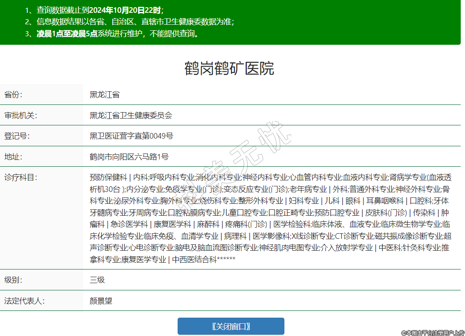Click the 法定代表人 row label

tap(24, 301)
